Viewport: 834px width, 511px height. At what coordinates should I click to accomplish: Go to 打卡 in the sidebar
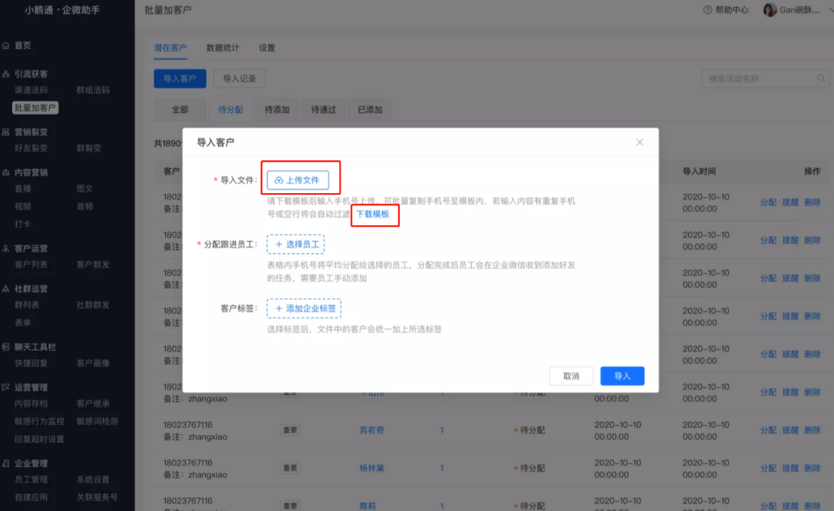[x=23, y=225]
